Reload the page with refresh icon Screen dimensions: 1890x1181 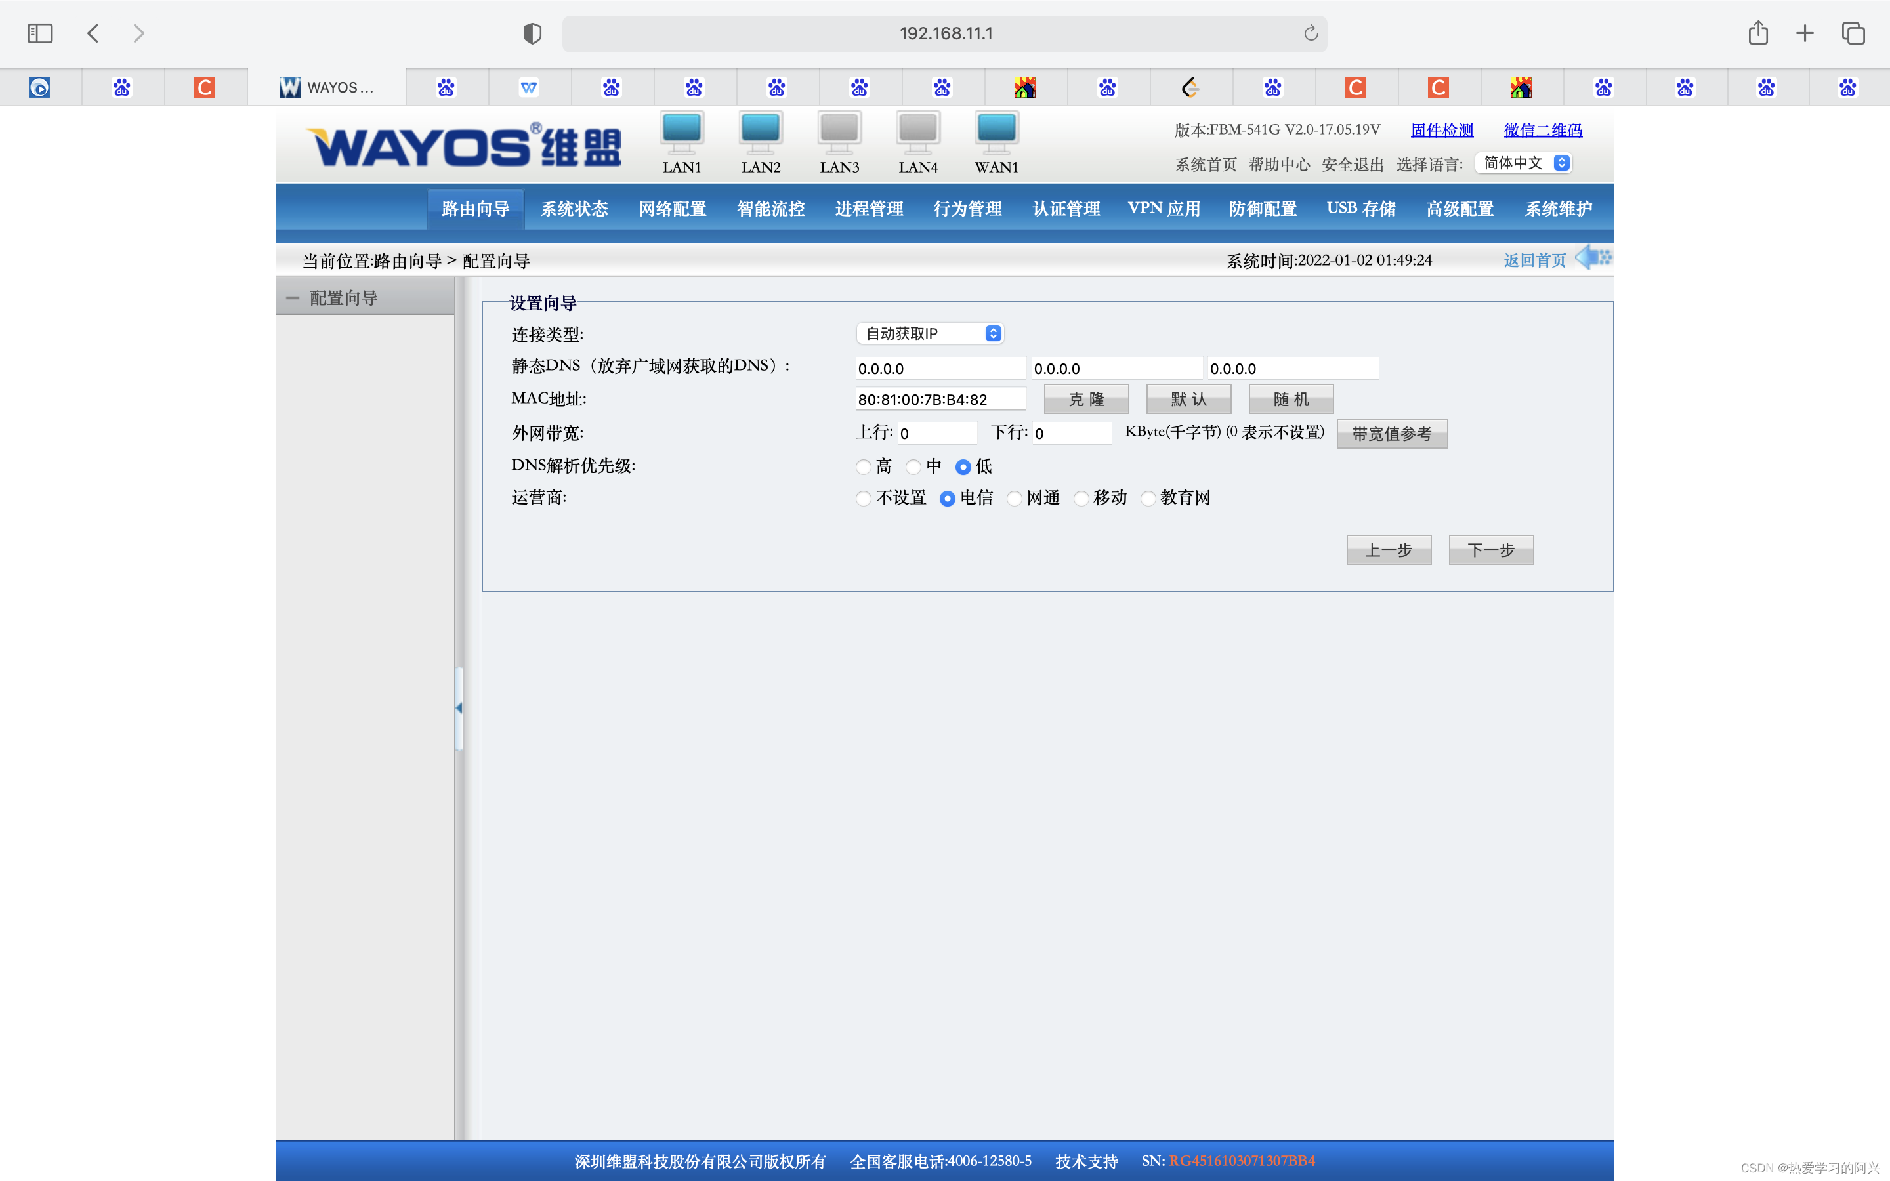1311,33
